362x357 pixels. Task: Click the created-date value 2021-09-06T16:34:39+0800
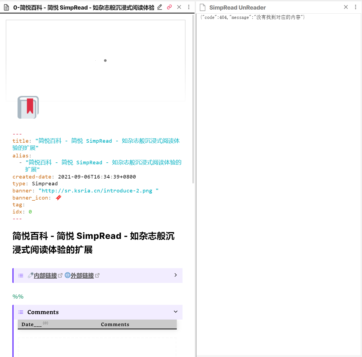pos(97,177)
